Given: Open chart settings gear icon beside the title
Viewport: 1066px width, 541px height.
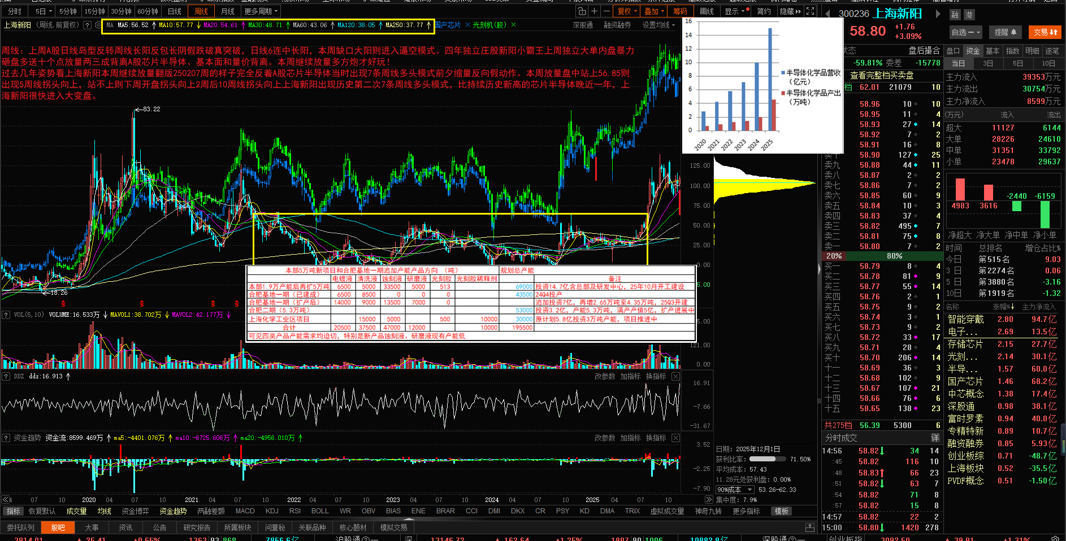Looking at the screenshot, I should coord(98,25).
